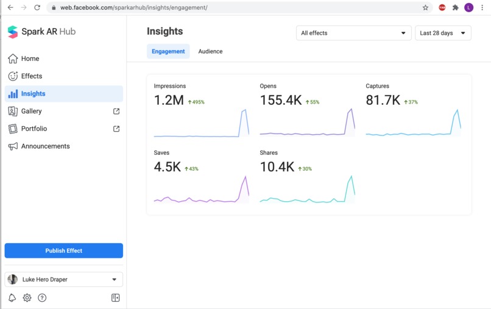
Task: Click the Publish Effect button
Action: point(63,250)
